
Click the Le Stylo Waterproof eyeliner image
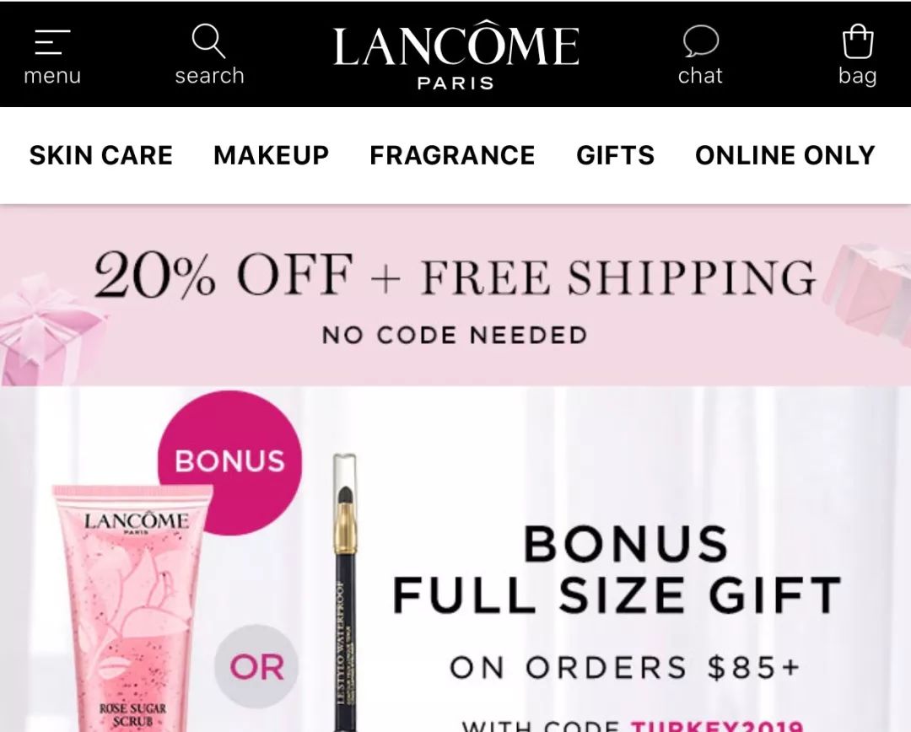click(x=344, y=593)
